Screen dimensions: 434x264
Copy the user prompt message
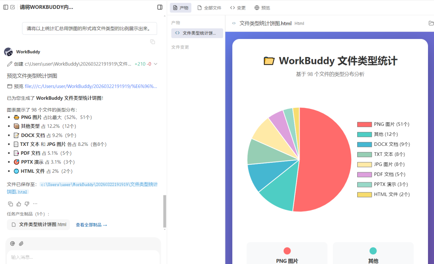pyautogui.click(x=153, y=42)
